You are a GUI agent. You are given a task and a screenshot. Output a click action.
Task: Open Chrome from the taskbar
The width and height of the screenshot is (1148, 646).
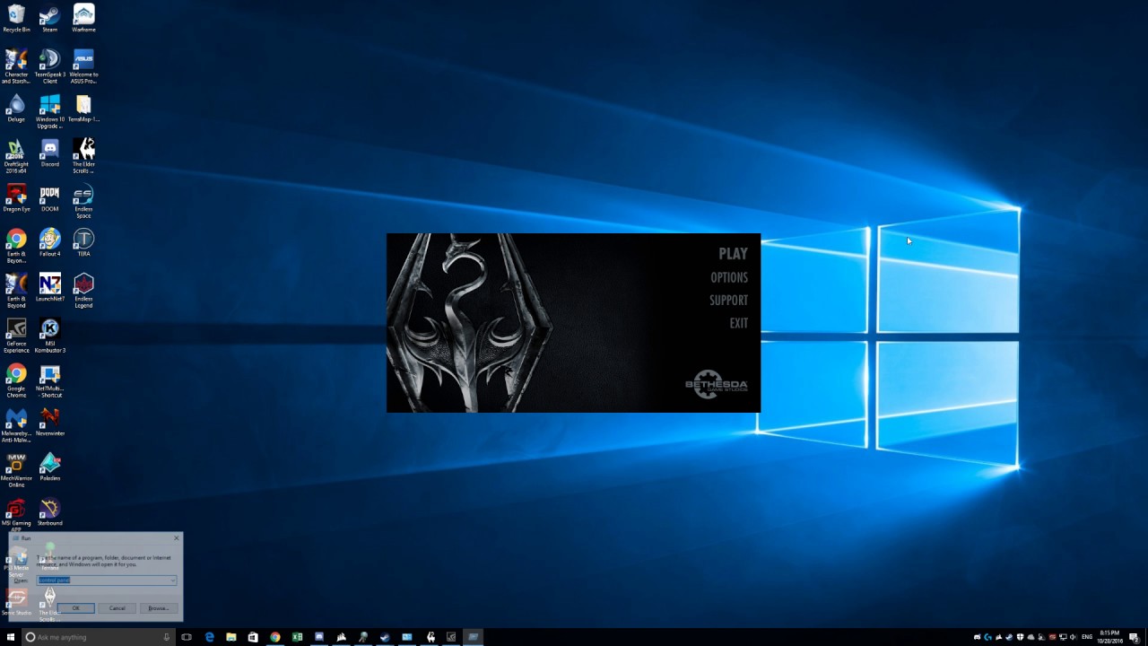tap(275, 637)
